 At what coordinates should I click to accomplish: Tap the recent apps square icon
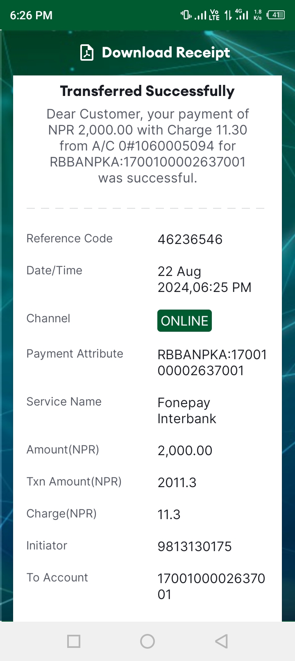point(74,641)
